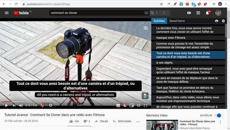Open the YouTube apps grid
Viewport: 230px width, 130px height.
click(198, 13)
